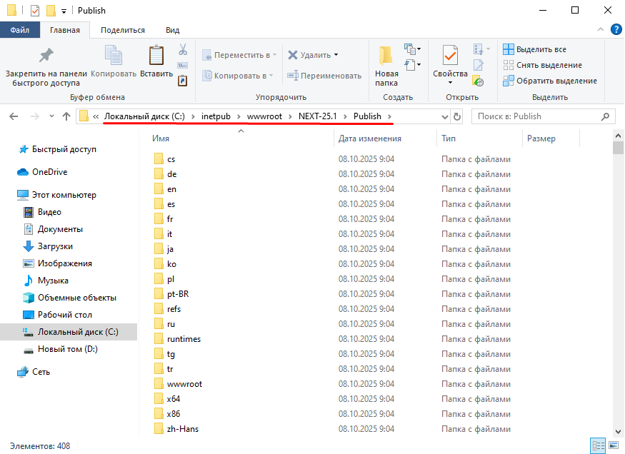The height and width of the screenshot is (454, 625).
Task: Open the Вид ribbon tab
Action: (x=172, y=30)
